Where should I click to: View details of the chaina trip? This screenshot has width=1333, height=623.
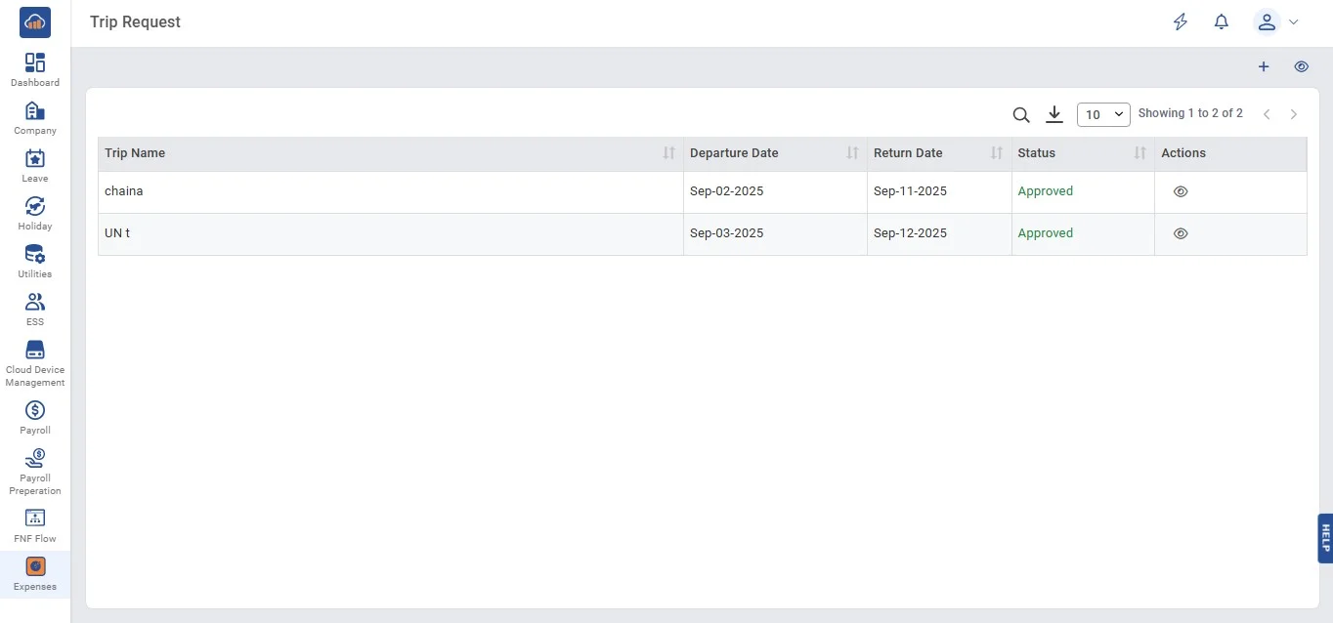click(x=1181, y=192)
